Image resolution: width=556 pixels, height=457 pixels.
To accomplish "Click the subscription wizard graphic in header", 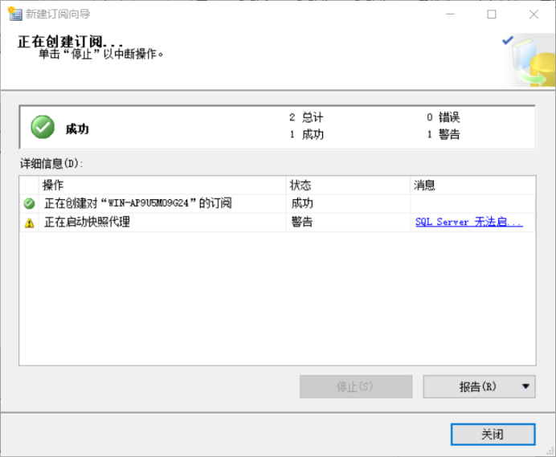I will (x=527, y=60).
